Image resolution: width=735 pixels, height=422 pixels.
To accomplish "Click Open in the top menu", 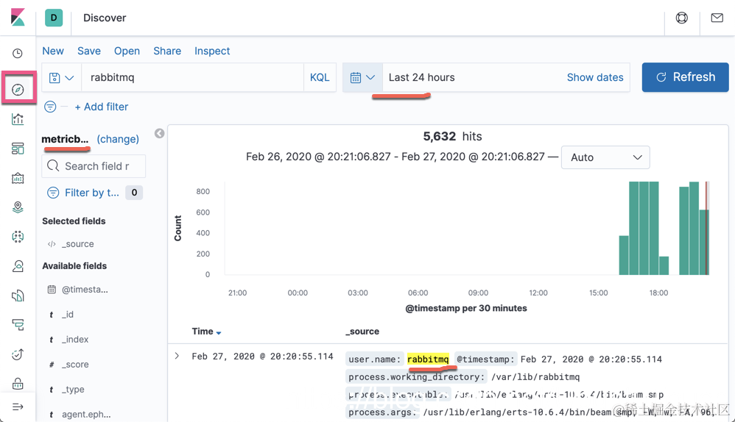I will [127, 51].
